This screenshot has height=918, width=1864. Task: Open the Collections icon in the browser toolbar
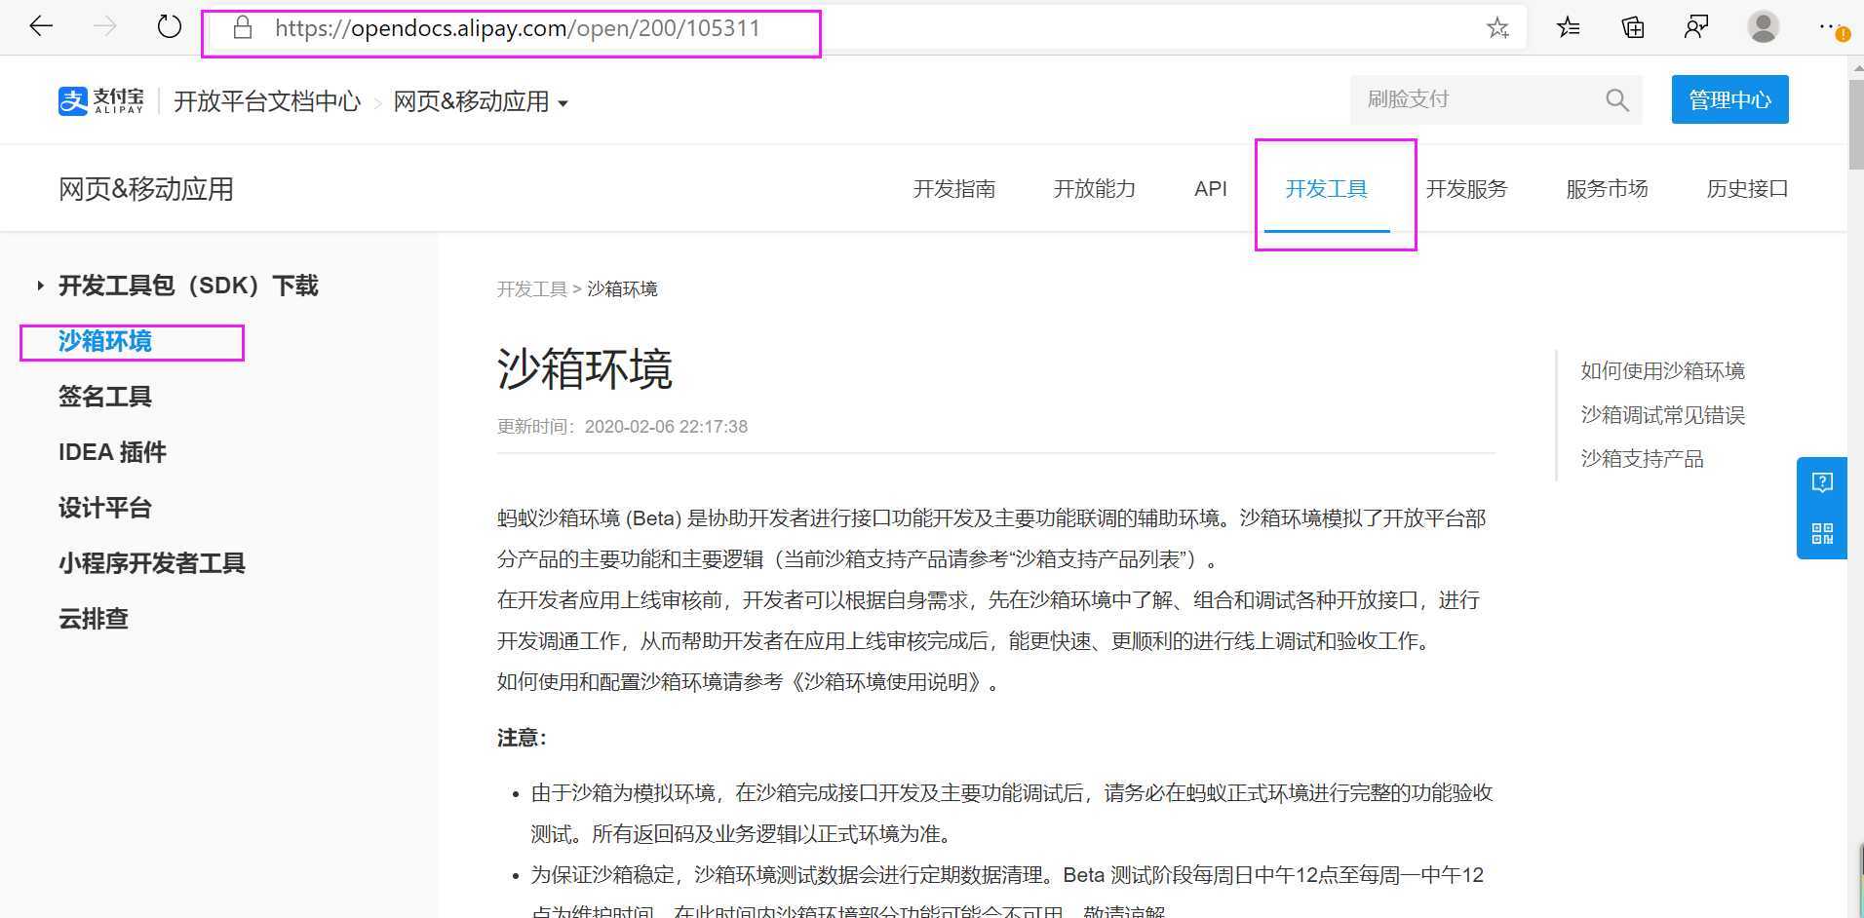click(1632, 27)
